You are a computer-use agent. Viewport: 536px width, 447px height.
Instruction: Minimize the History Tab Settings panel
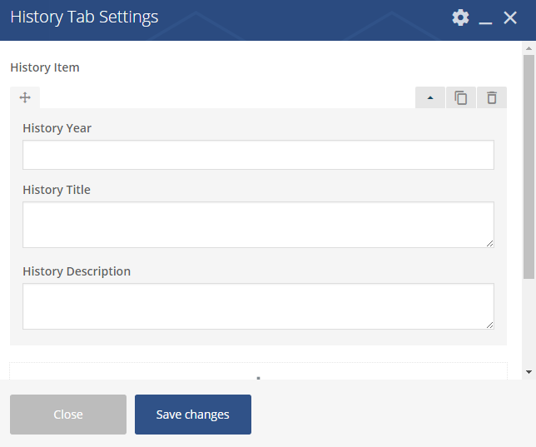coord(486,18)
